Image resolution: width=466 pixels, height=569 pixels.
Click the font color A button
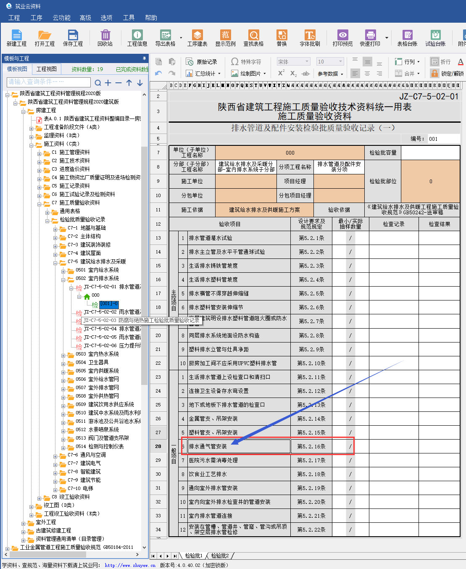point(461,62)
